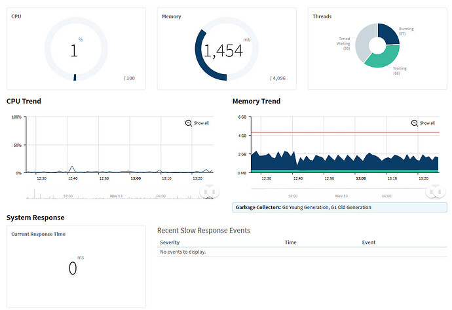Click Show all in CPU Trend chart
The width and height of the screenshot is (452, 310).
[201, 123]
